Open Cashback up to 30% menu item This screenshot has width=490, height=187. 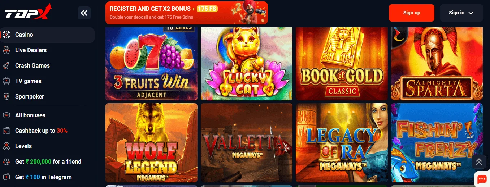[x=41, y=131]
